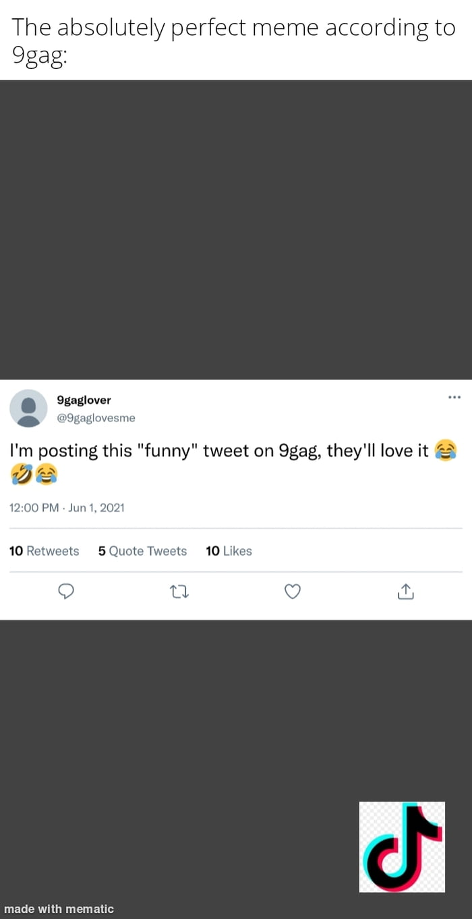Open the 9gaglover display name
The image size is (472, 919).
pyautogui.click(x=84, y=400)
